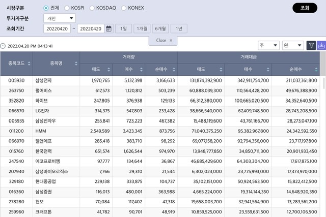Sort by 종목코드 column arrows
The width and height of the screenshot is (326, 217).
[28, 64]
